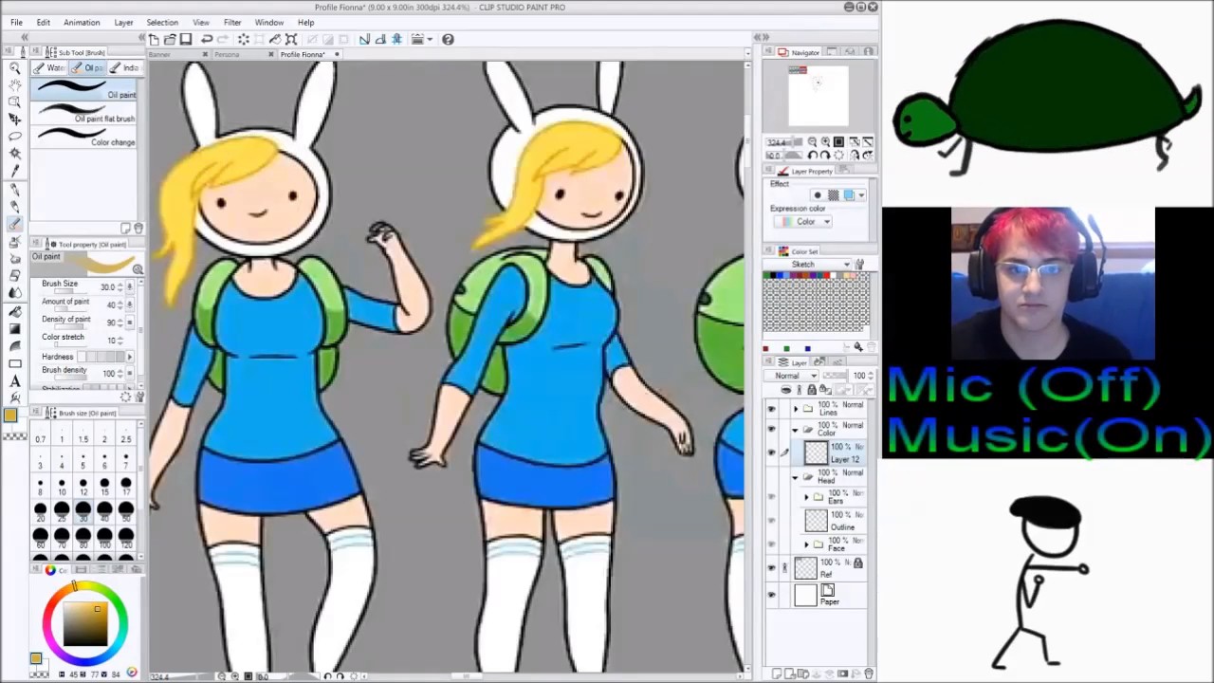Open the Layer menu
This screenshot has height=683, width=1214.
pyautogui.click(x=123, y=22)
